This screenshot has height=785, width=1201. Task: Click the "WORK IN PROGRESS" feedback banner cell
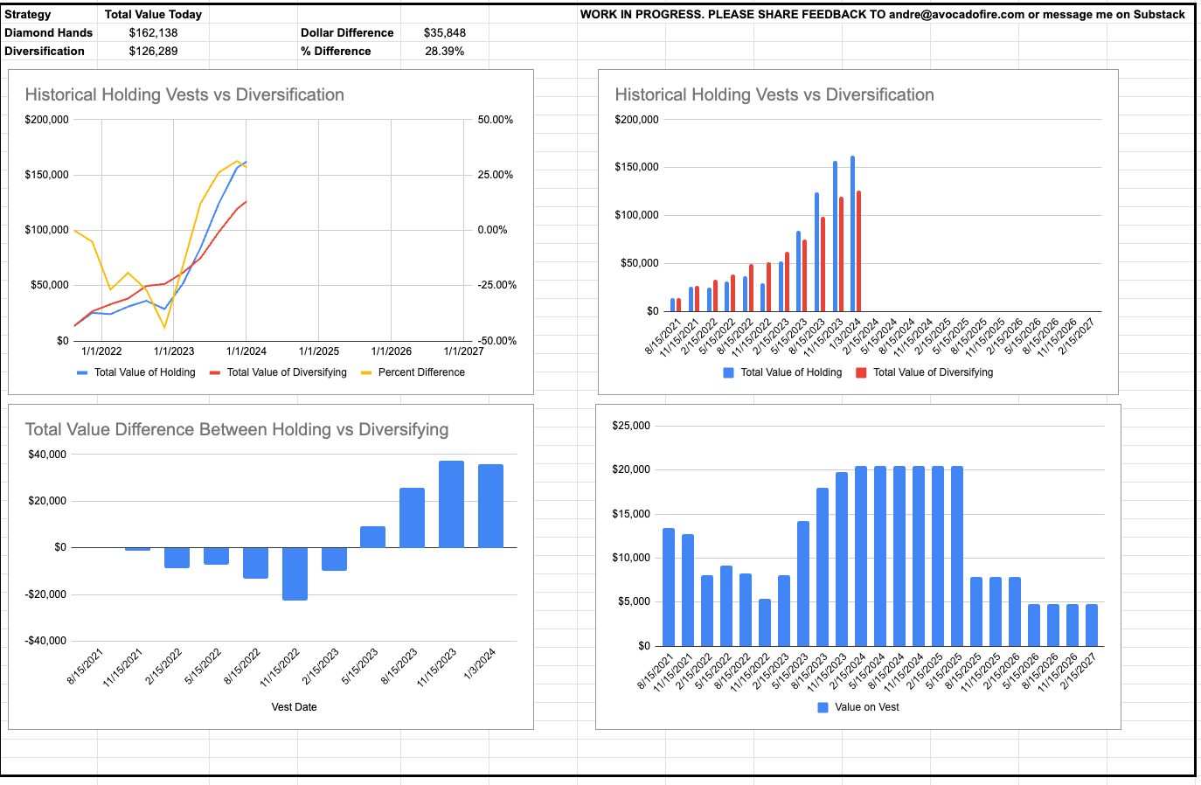(883, 14)
